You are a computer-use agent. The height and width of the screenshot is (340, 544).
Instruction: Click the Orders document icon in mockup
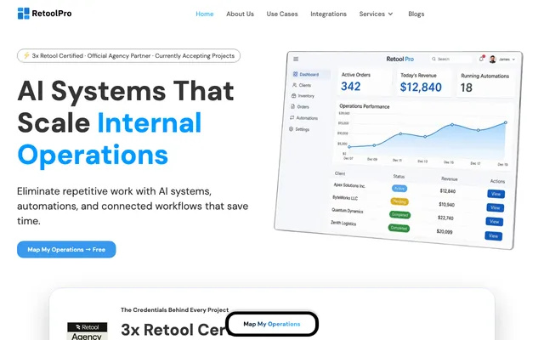pyautogui.click(x=292, y=106)
